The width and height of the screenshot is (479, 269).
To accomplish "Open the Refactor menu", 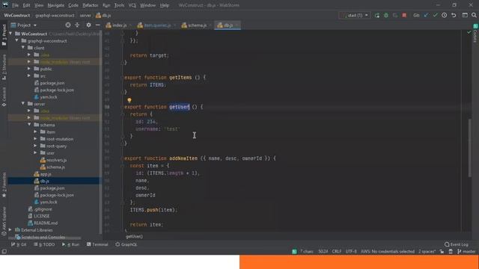I will point(91,5).
